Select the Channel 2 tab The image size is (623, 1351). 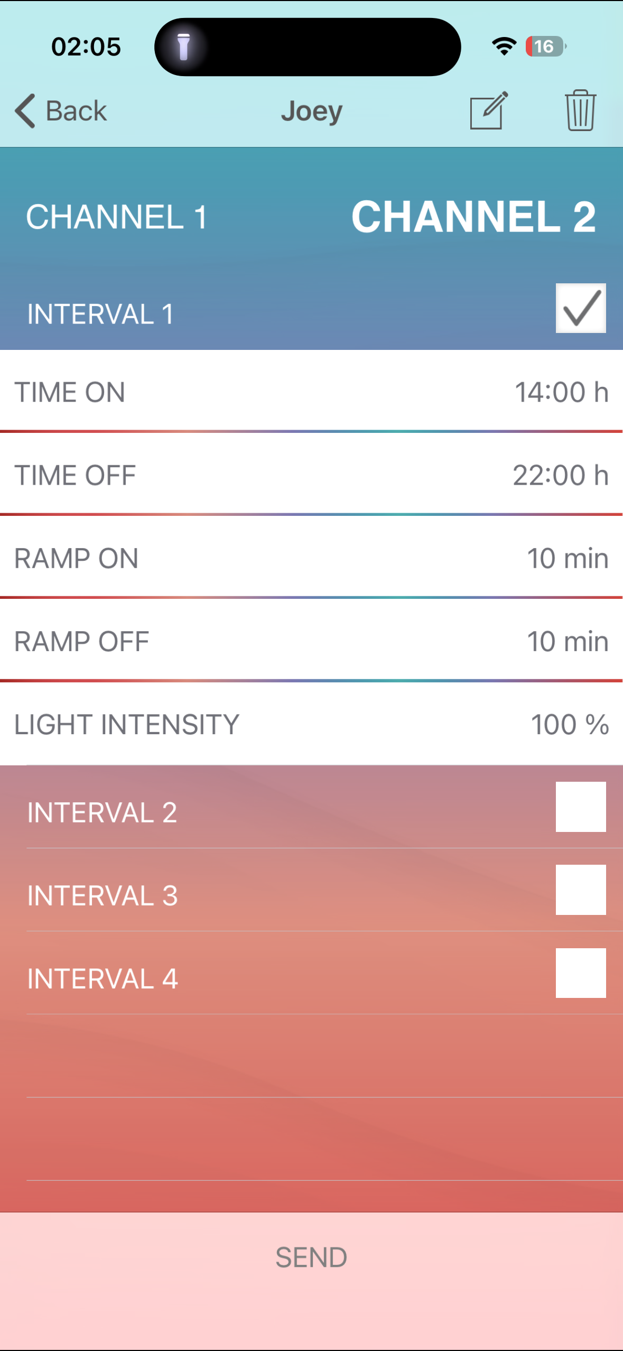(x=473, y=217)
